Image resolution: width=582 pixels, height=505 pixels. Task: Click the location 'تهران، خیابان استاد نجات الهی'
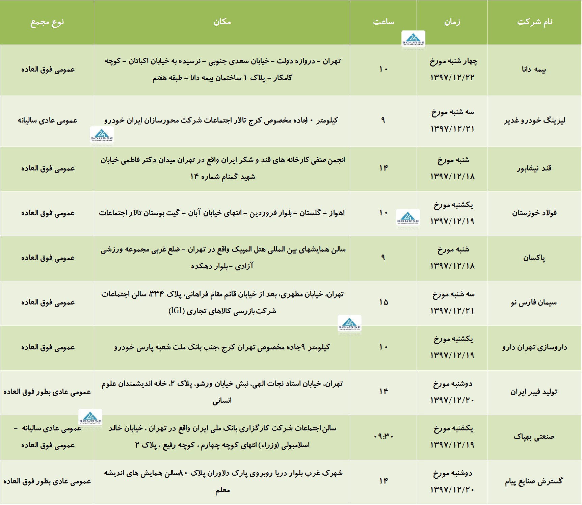(222, 392)
